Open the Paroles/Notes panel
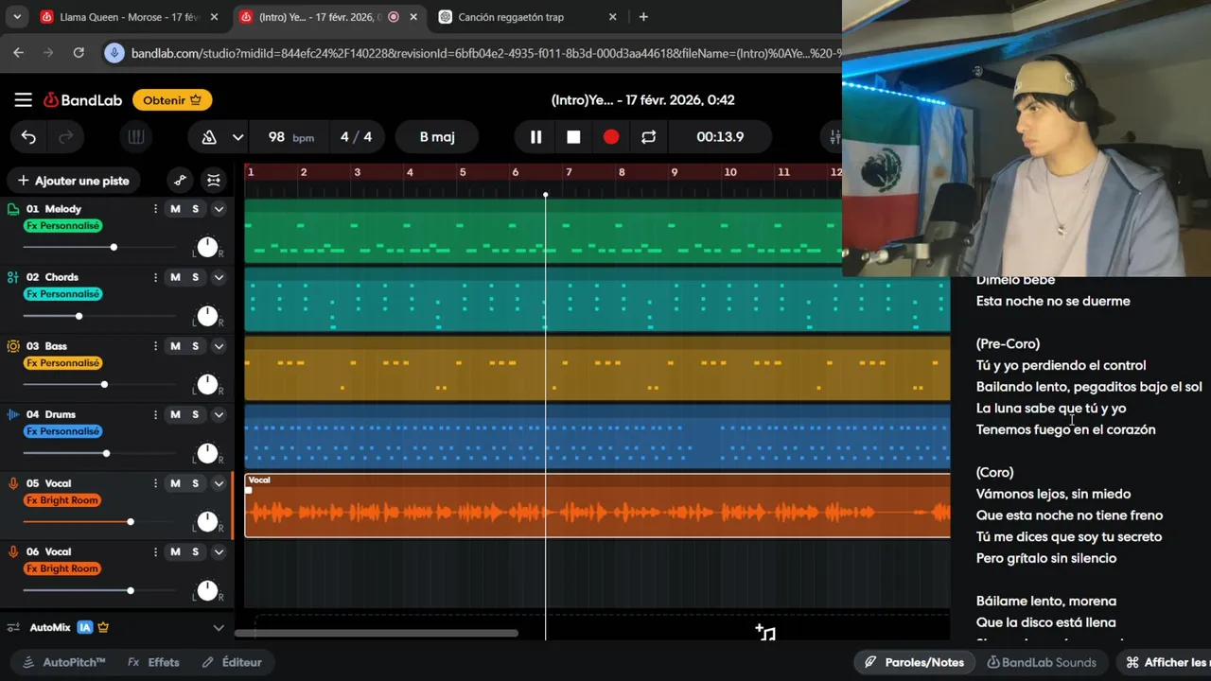1211x681 pixels. (914, 662)
